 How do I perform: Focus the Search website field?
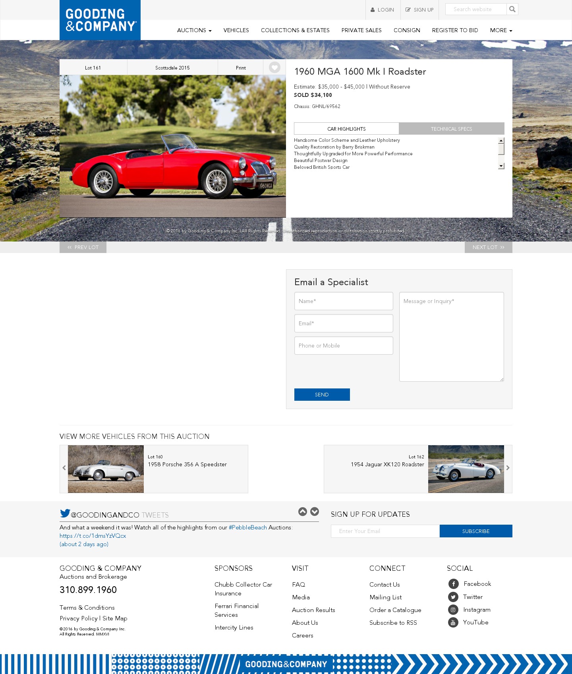[476, 9]
